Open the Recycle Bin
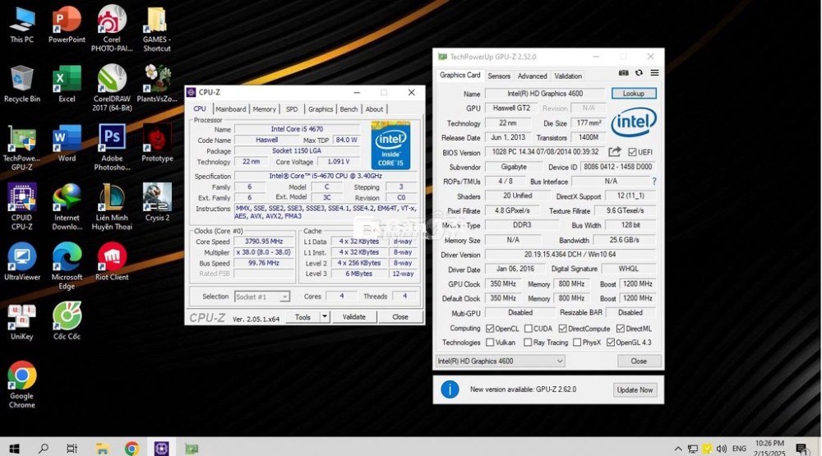This screenshot has height=456, width=822. 21,84
